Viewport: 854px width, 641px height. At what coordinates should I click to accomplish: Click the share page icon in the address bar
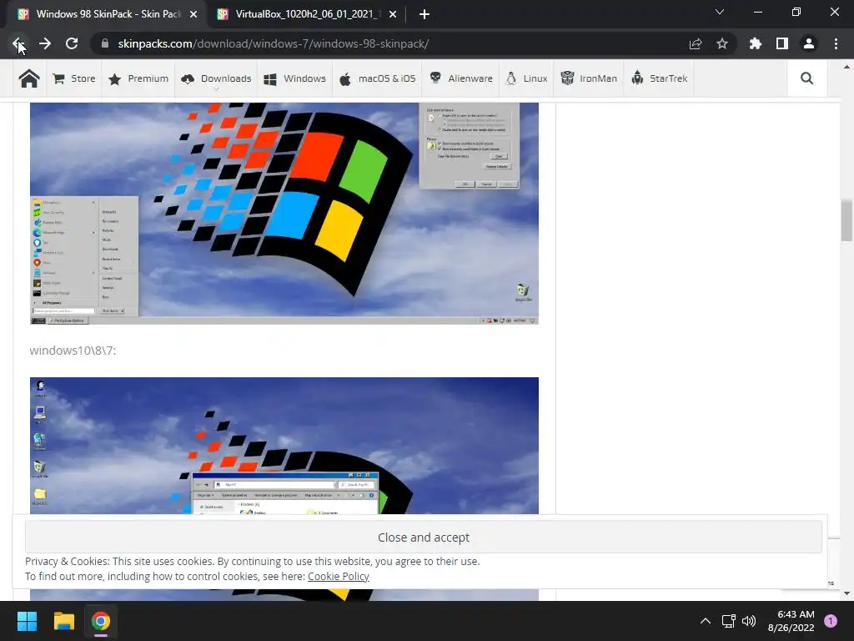pos(695,43)
